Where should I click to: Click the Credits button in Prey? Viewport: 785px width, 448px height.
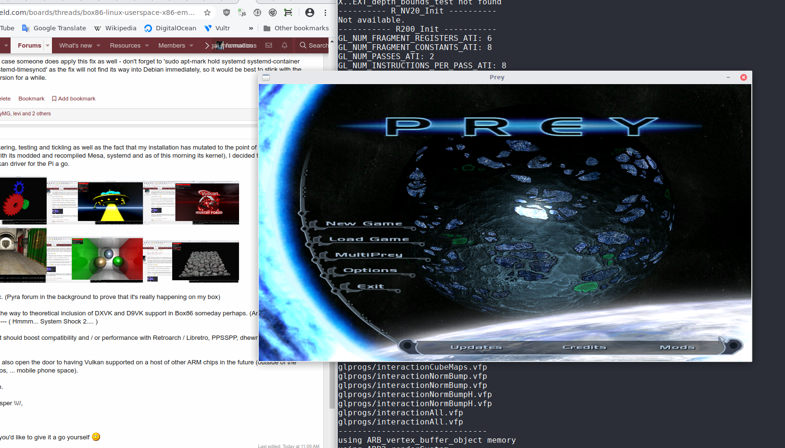pyautogui.click(x=584, y=347)
